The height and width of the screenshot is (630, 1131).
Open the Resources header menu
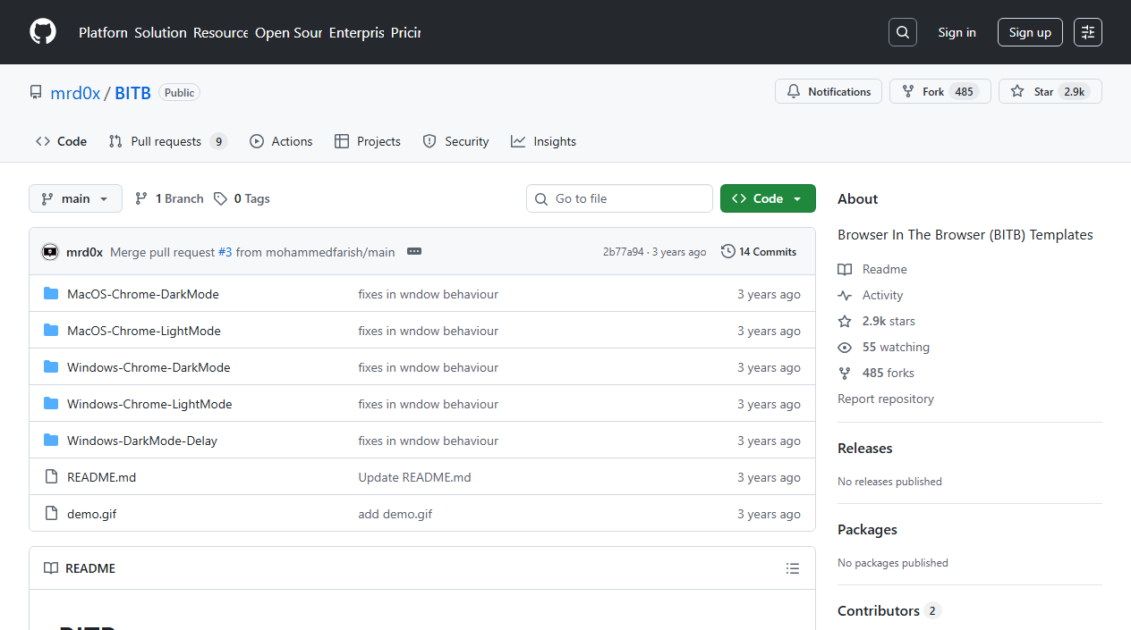tap(221, 32)
